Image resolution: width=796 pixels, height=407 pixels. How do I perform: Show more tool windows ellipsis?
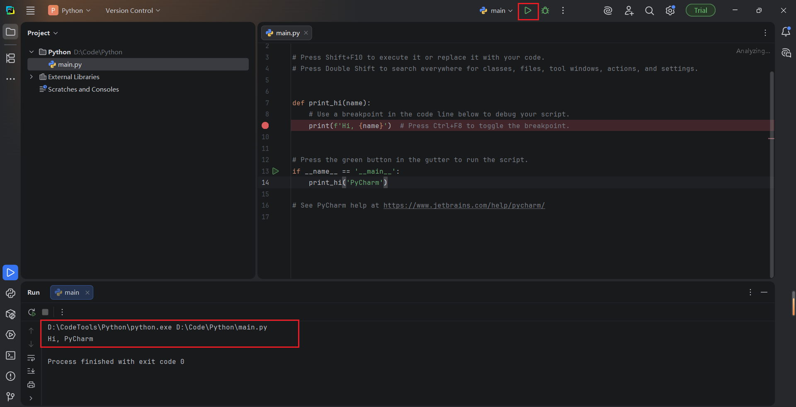click(10, 79)
